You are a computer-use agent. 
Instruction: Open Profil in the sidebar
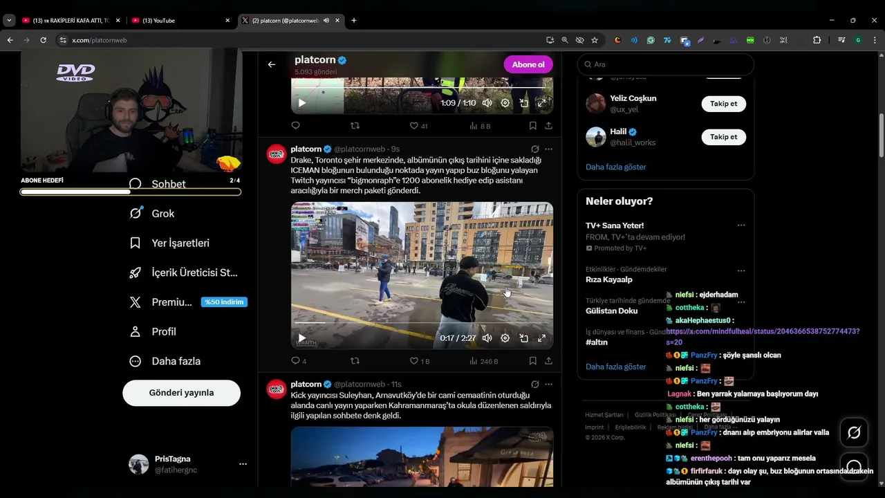(x=153, y=331)
